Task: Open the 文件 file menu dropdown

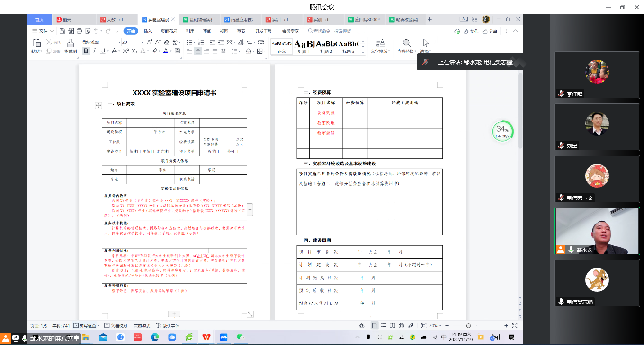Action: click(x=43, y=31)
